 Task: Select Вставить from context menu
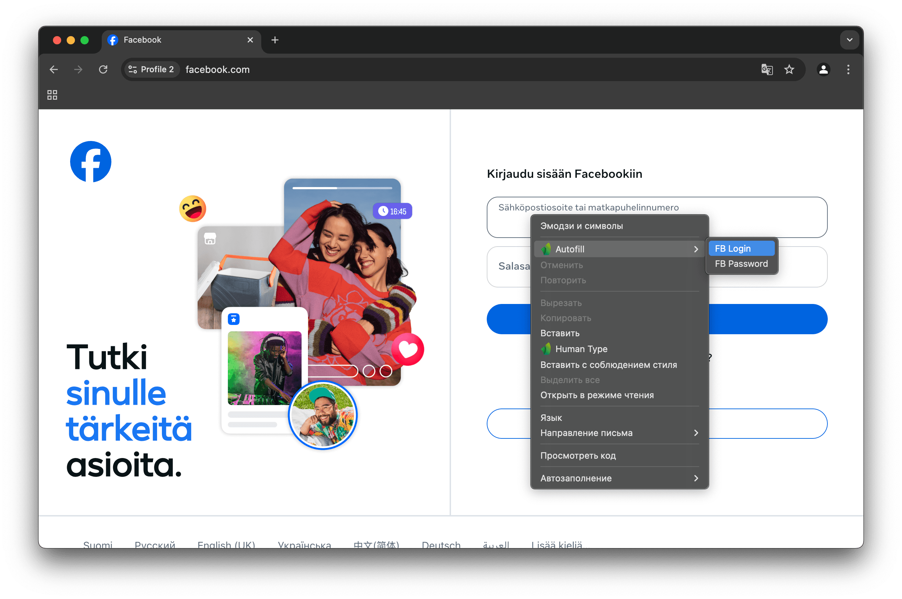pos(560,334)
